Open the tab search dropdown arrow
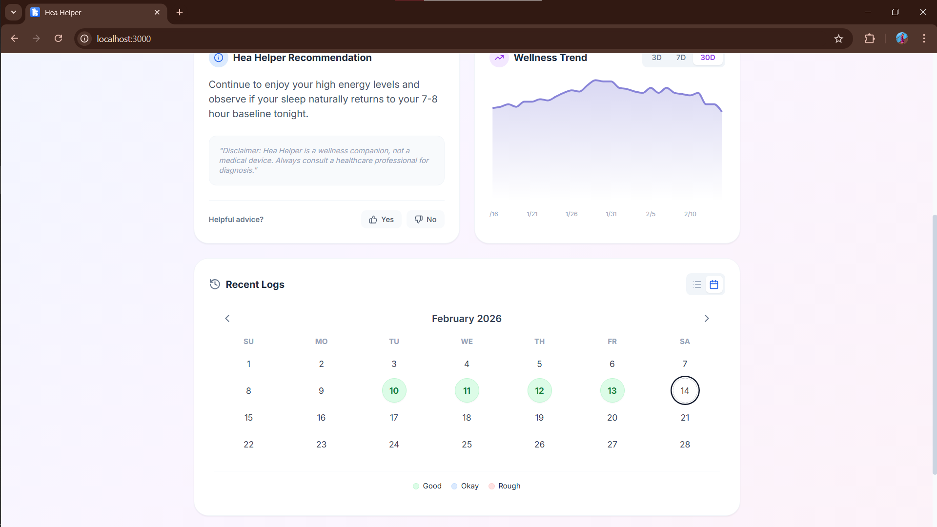The image size is (937, 527). pyautogui.click(x=14, y=12)
